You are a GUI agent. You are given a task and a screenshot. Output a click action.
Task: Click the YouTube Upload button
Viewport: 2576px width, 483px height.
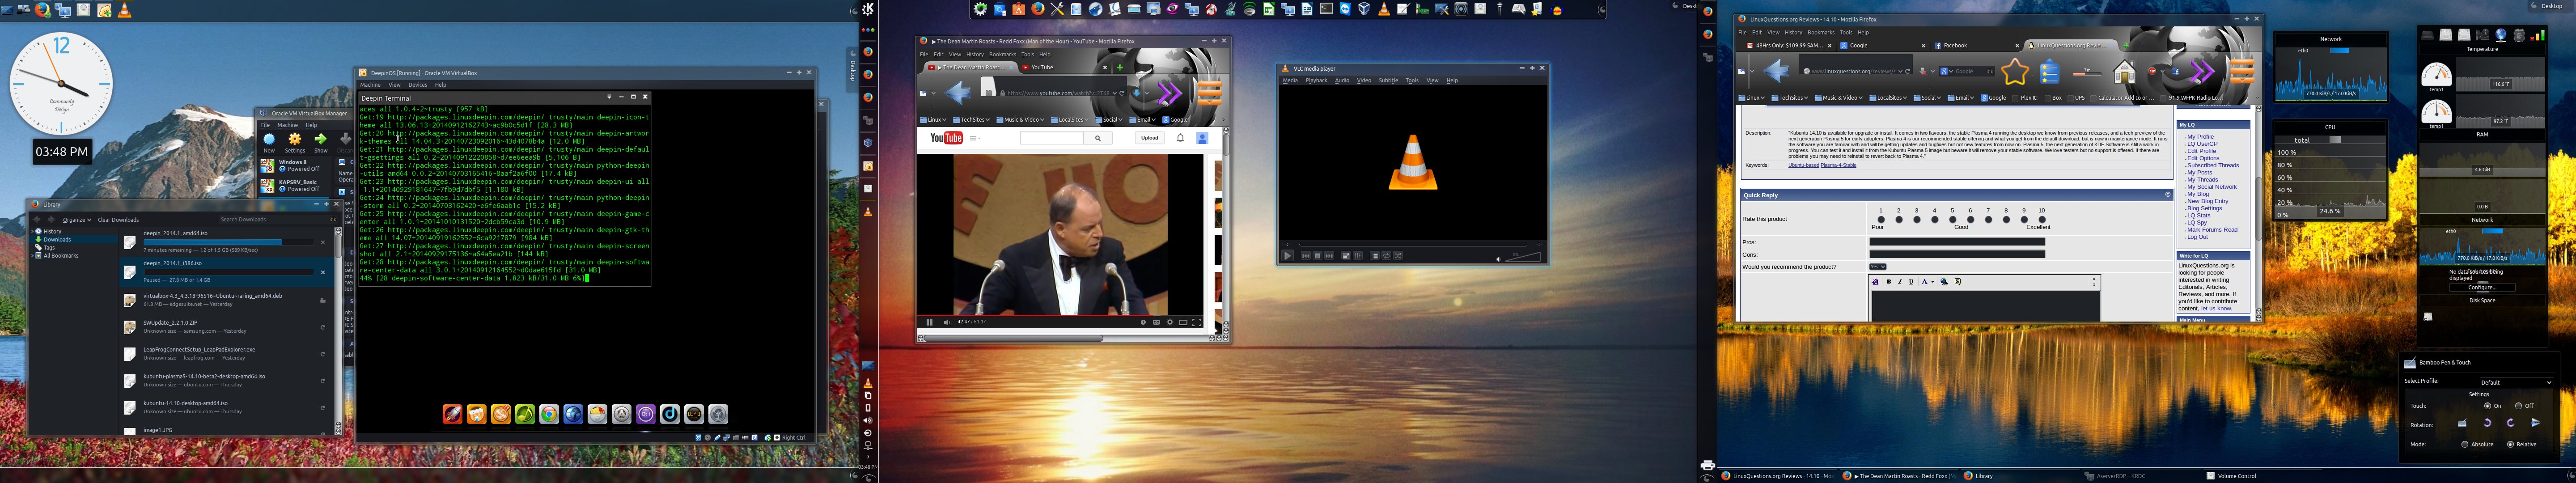[1150, 138]
